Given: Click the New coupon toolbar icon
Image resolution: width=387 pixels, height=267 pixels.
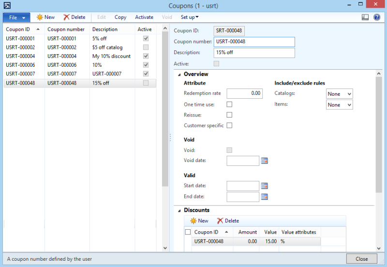Looking at the screenshot, I should (40, 17).
